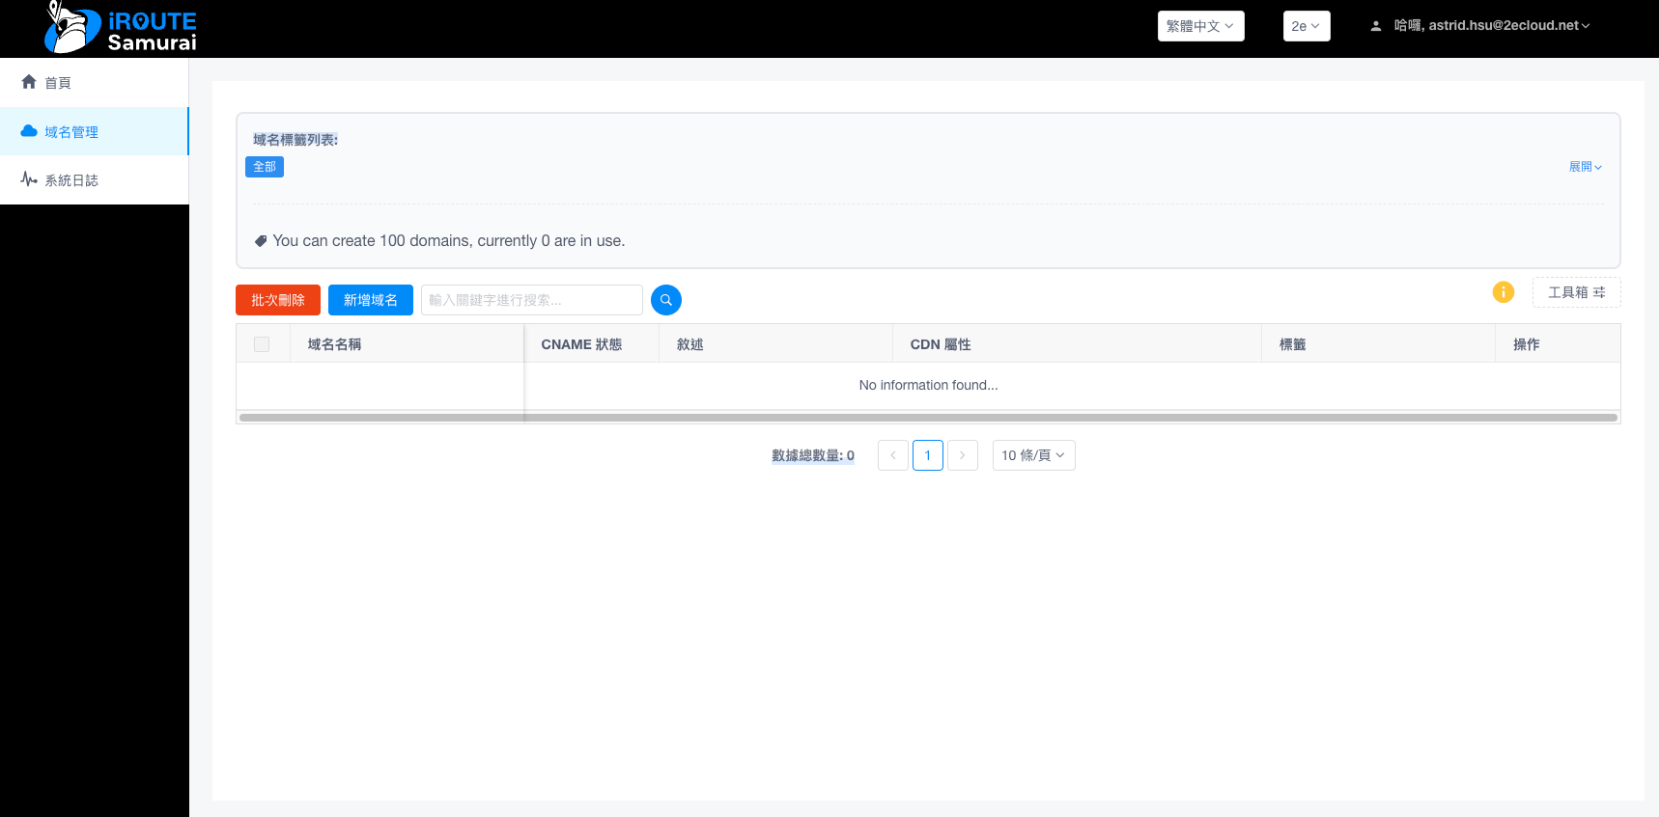This screenshot has height=817, width=1659.
Task: Open the 2e account selector dropdown
Action: click(1306, 26)
